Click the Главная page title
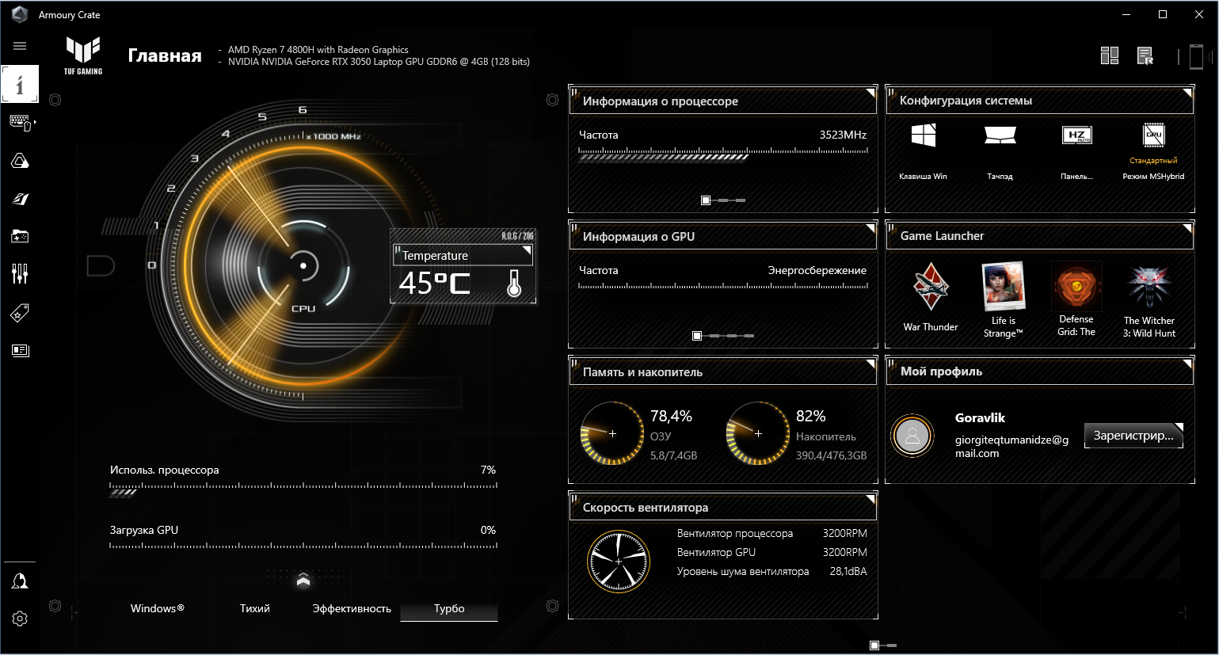The height and width of the screenshot is (655, 1219). [x=165, y=55]
